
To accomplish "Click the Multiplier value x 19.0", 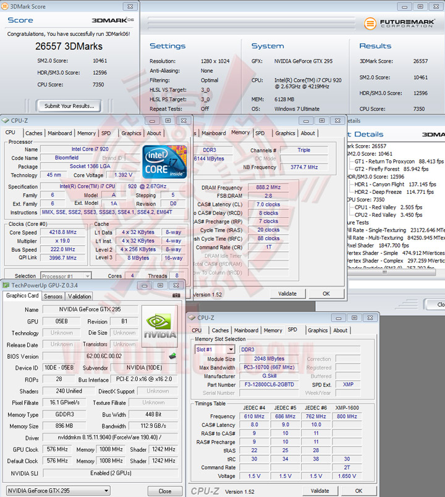I will click(x=63, y=241).
